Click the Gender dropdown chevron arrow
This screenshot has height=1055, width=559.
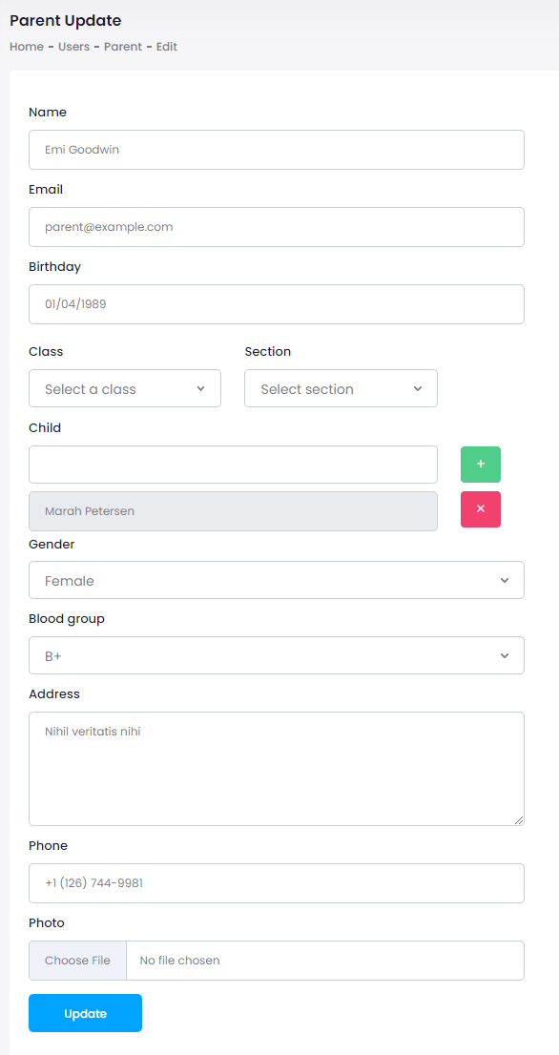(x=505, y=581)
